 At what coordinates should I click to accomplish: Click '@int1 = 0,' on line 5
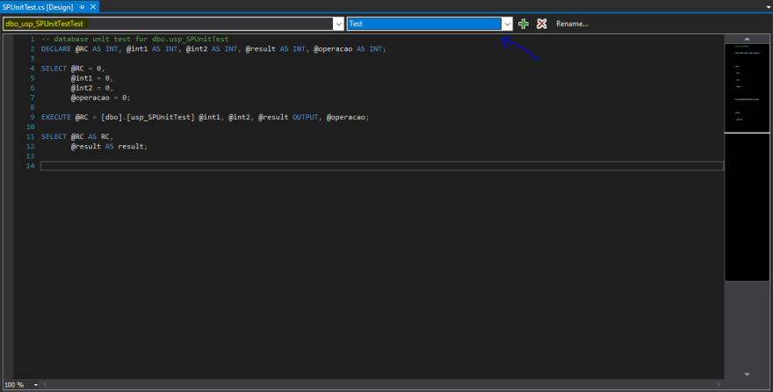click(x=92, y=78)
